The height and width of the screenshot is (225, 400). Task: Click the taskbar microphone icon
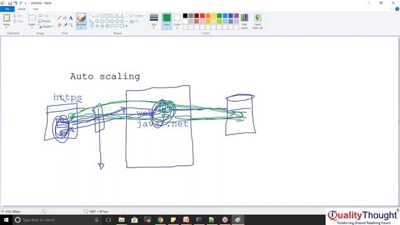(97, 219)
